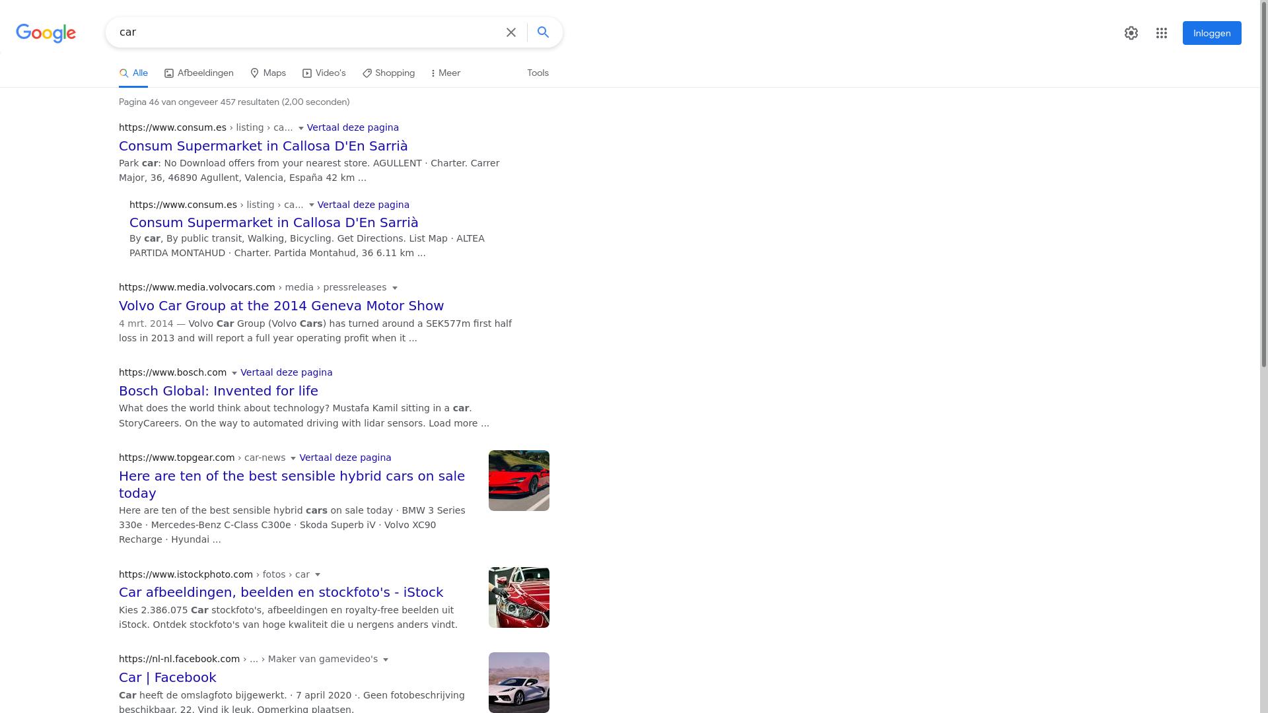Open the settings gear icon
The image size is (1268, 713).
pos(1131,33)
